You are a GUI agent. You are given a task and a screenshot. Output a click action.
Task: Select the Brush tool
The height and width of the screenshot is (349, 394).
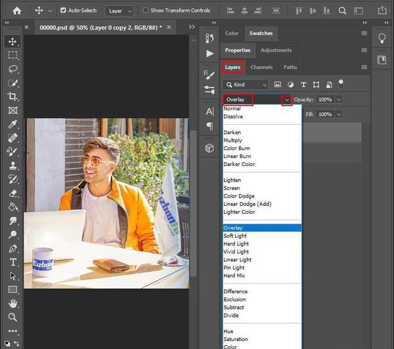[12, 152]
